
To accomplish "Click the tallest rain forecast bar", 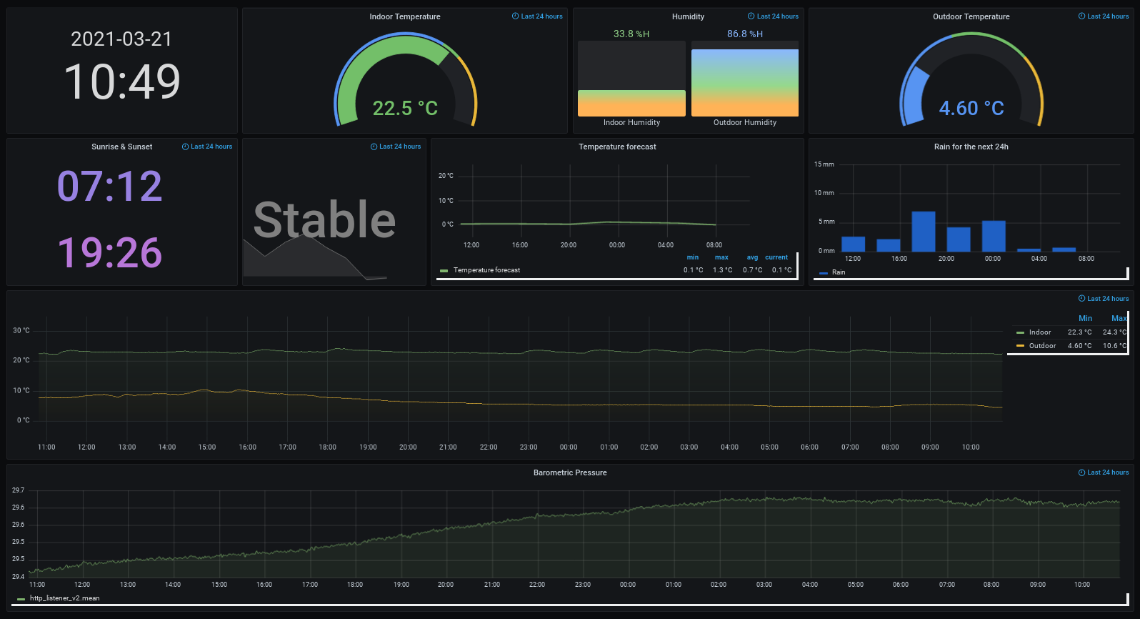I will [x=924, y=231].
